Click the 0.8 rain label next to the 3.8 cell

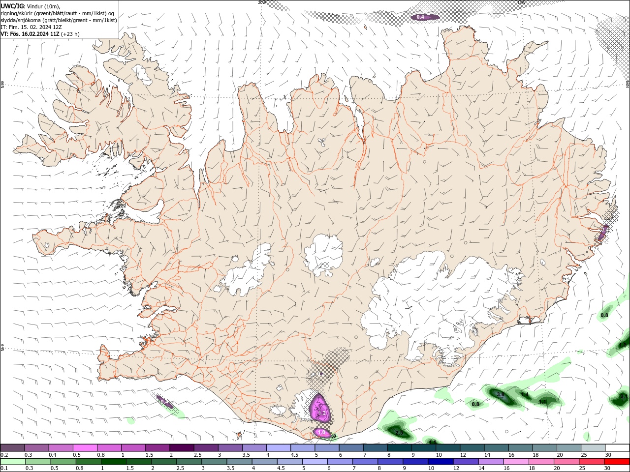click(x=475, y=404)
